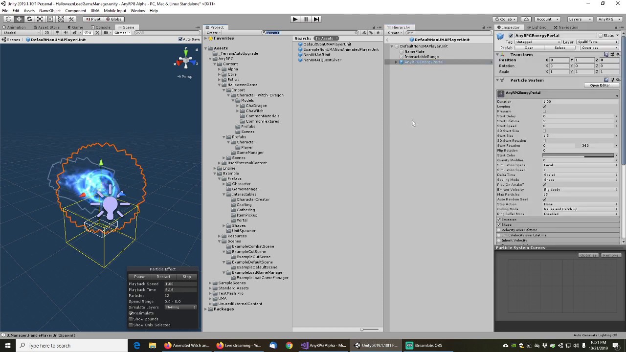Viewport: 626px width, 352px height.
Task: Select the Hand tool in the toolbar
Action: pos(8,19)
